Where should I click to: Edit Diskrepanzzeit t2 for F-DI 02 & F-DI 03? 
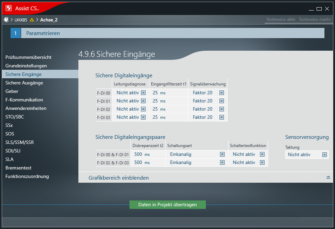(138, 163)
